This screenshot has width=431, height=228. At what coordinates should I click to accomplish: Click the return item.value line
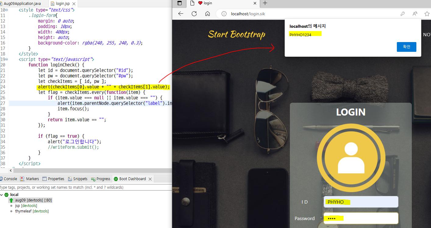77,120
